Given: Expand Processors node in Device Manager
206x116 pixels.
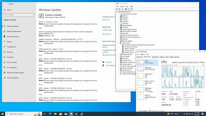Looking at the screenshot, I should point(119,58).
